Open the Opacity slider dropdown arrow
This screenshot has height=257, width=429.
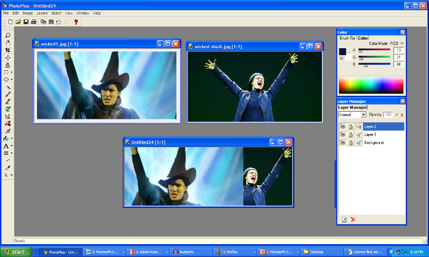(396, 115)
